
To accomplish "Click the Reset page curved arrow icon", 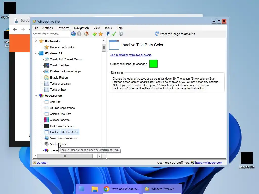I will tap(157, 34).
